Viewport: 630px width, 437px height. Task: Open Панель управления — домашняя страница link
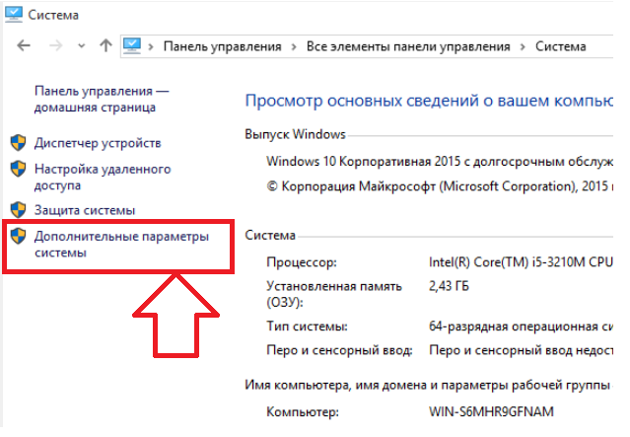(102, 99)
